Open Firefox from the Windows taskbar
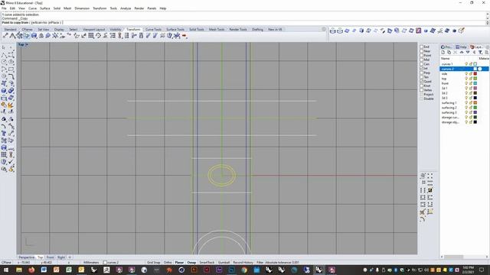The width and height of the screenshot is (490, 275). tap(31, 270)
